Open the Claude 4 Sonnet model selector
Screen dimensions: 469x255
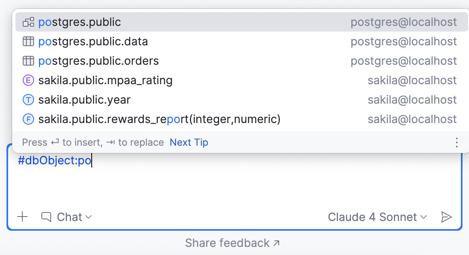click(x=376, y=217)
